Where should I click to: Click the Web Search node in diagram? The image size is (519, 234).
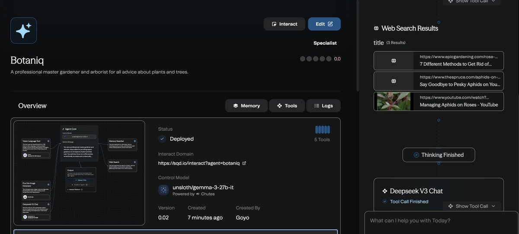pos(122,166)
